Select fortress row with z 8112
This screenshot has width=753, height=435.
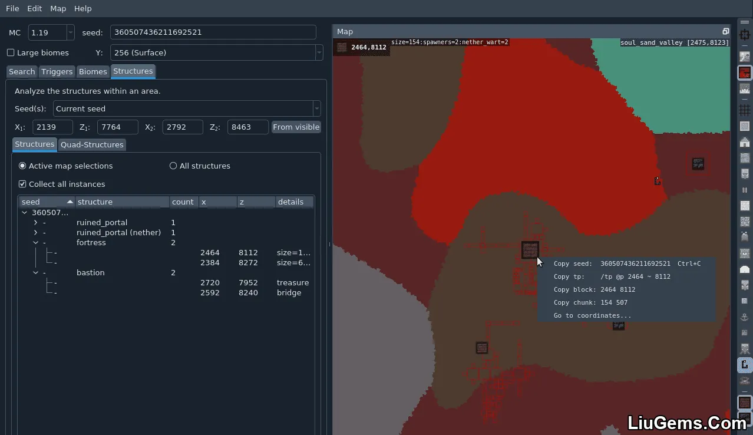coord(166,252)
